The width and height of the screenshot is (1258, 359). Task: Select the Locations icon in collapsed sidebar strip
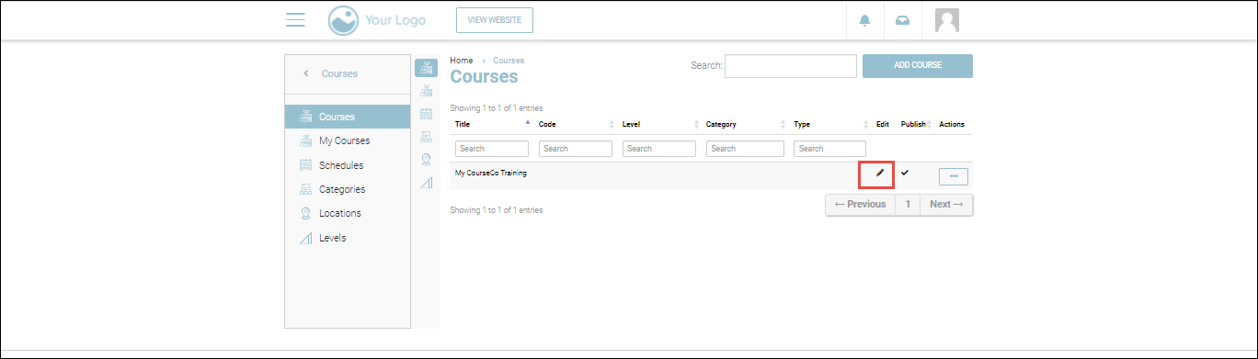pos(426,159)
